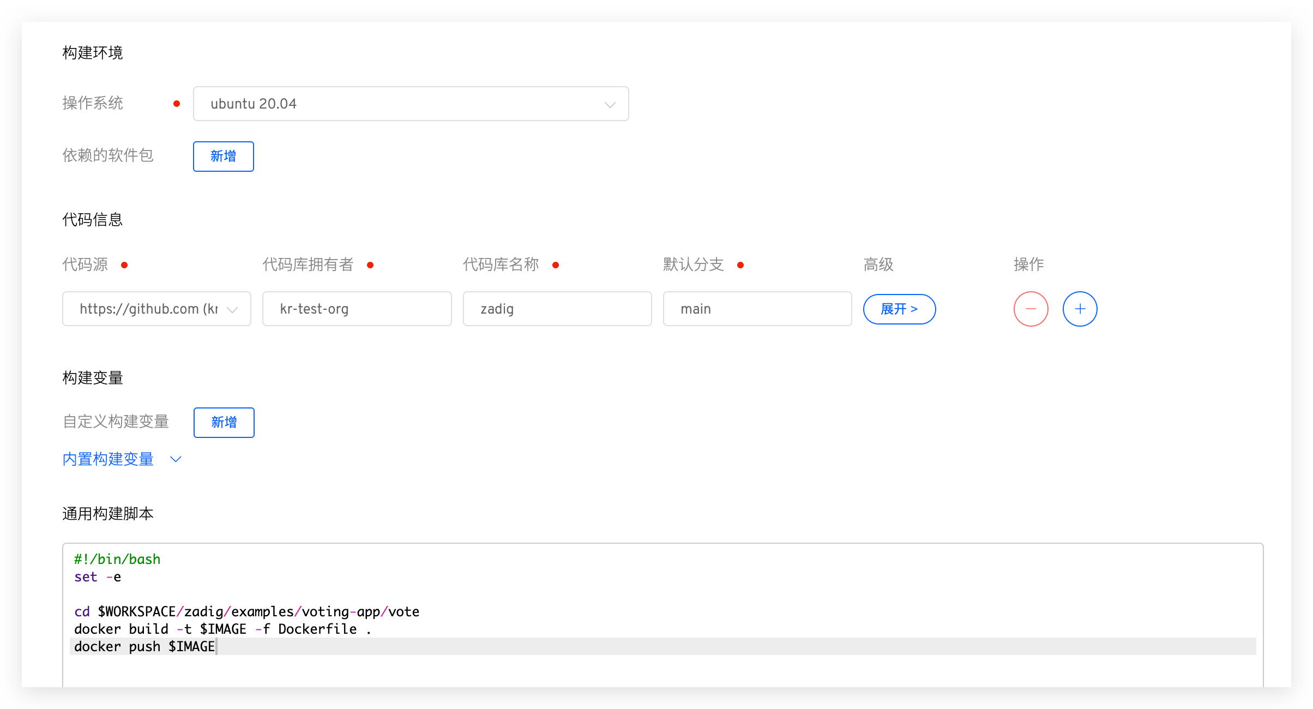Click the 构建环境 section heading
1313x709 pixels.
click(x=93, y=52)
